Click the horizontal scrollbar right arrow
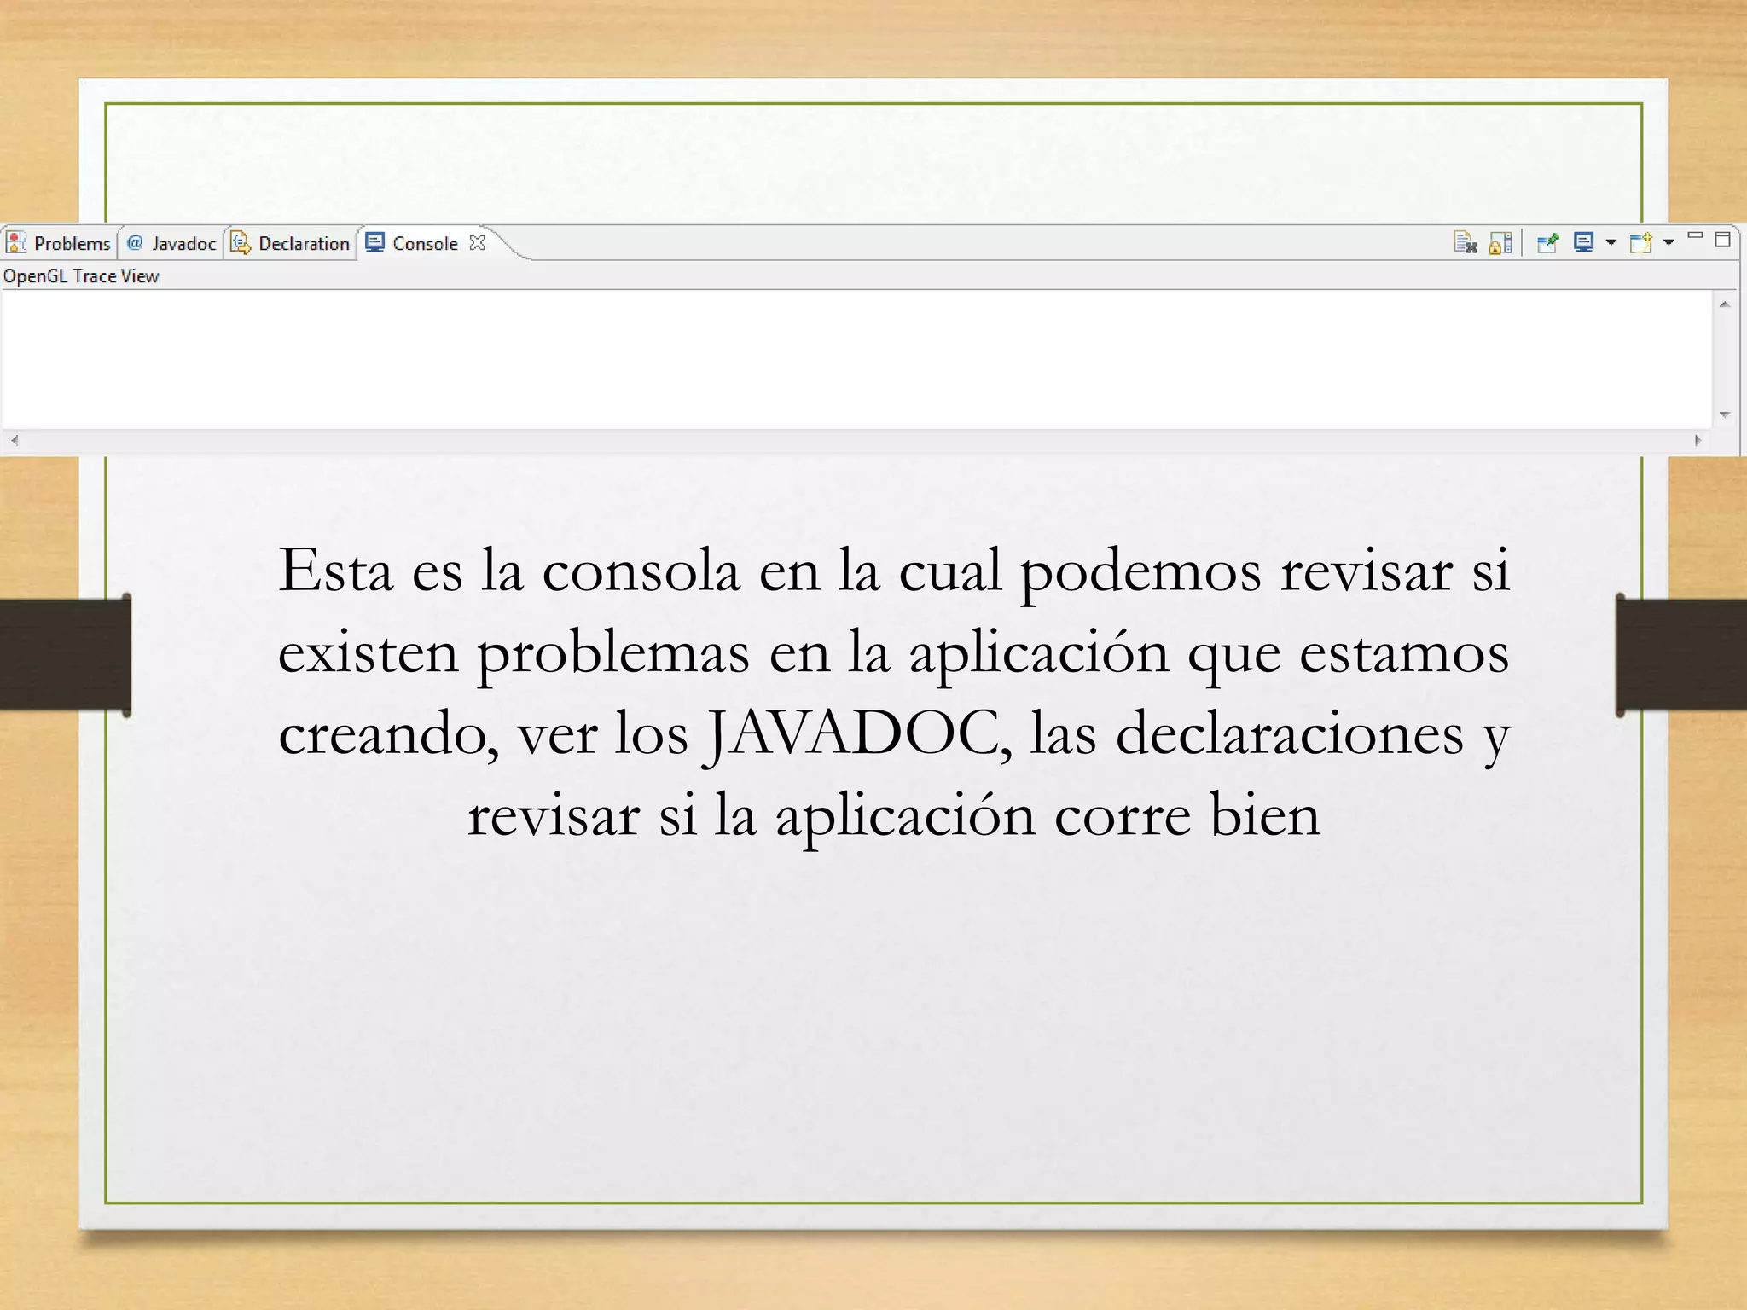 coord(1698,441)
